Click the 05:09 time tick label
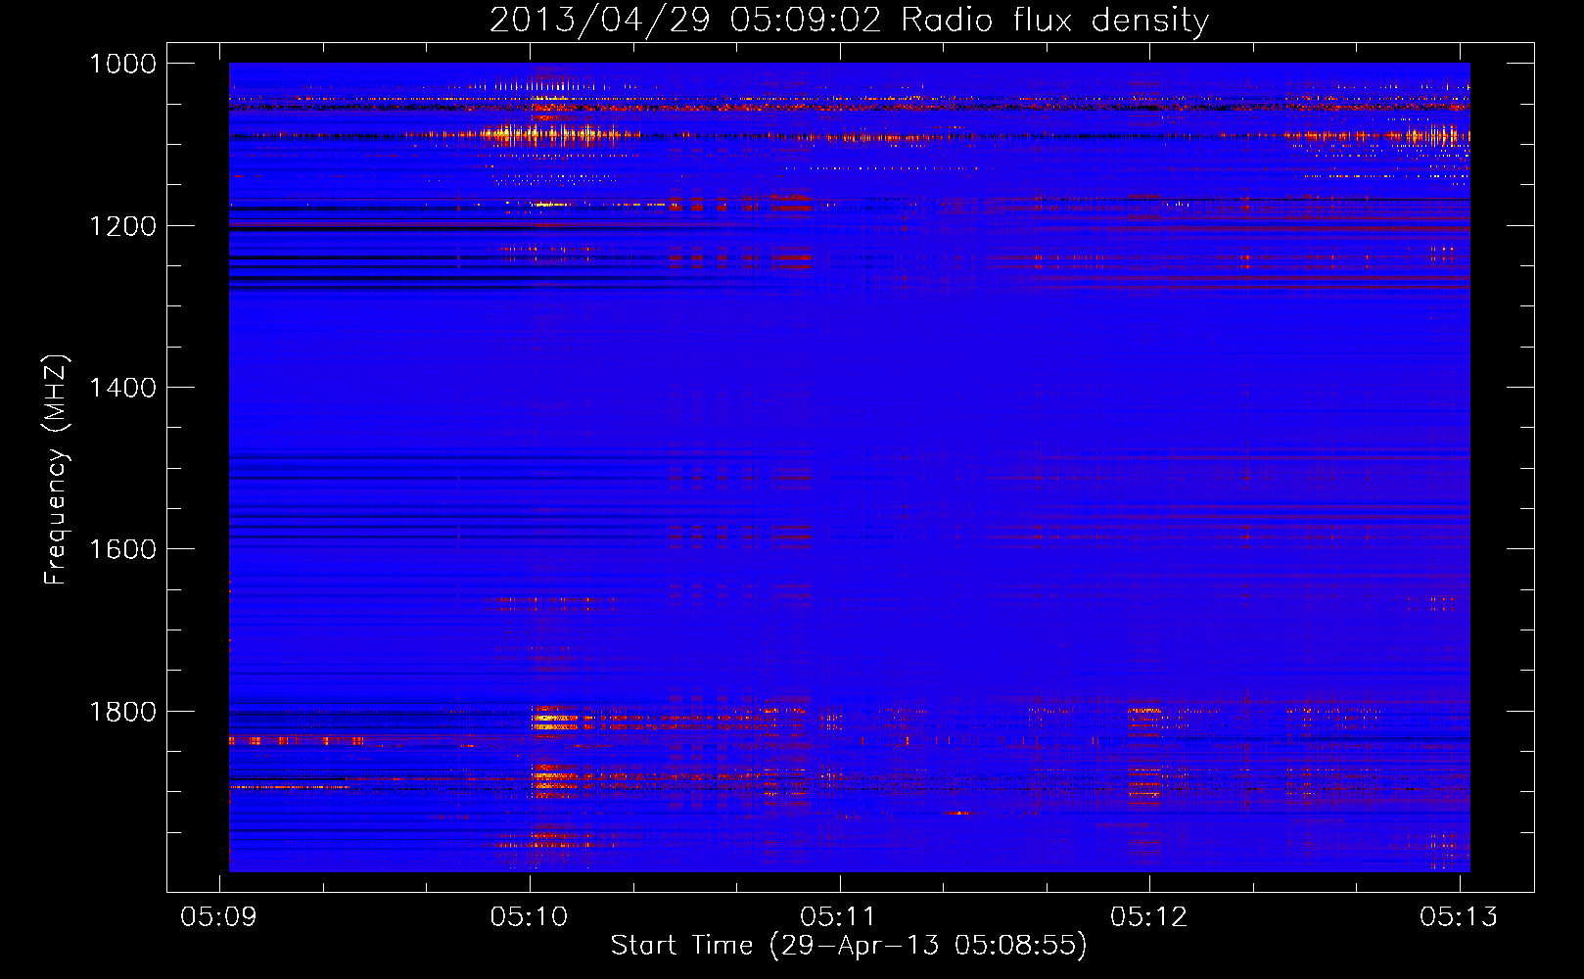The height and width of the screenshot is (979, 1584). 219,916
